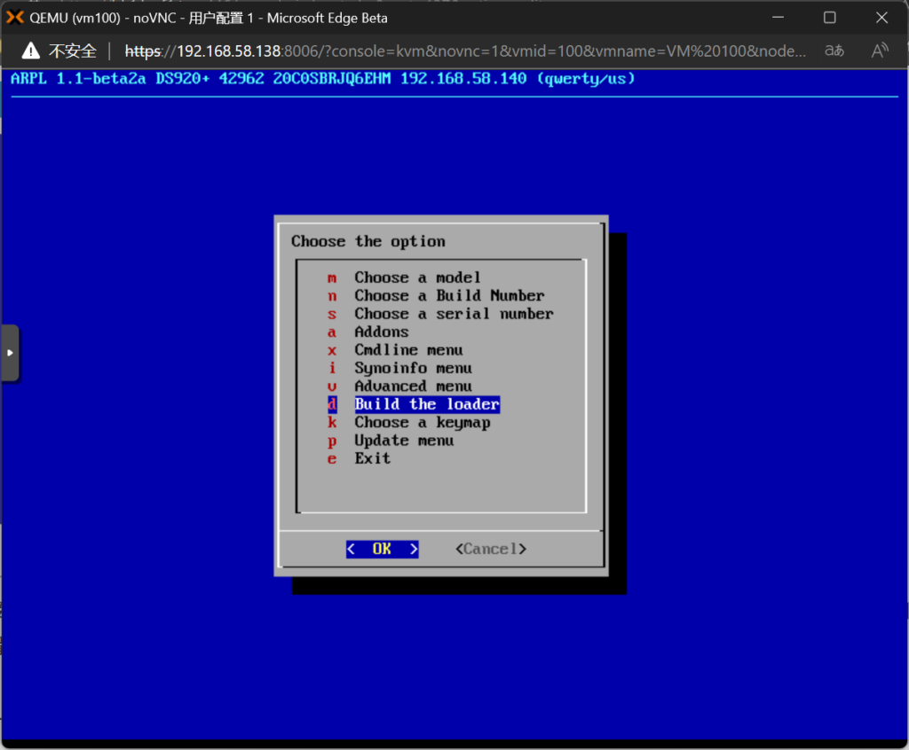
Task: Open the translate page icon
Action: (x=834, y=51)
